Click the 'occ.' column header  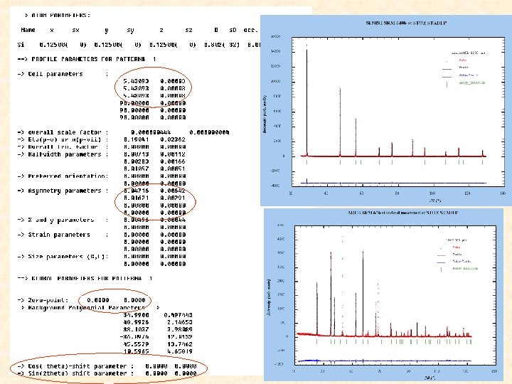251,30
